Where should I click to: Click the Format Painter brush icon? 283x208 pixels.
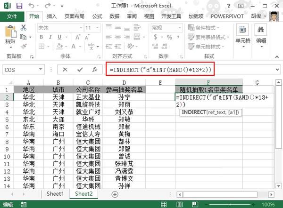24,46
